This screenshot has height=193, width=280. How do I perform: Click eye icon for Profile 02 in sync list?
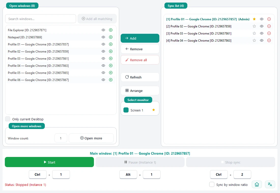[x=262, y=26]
